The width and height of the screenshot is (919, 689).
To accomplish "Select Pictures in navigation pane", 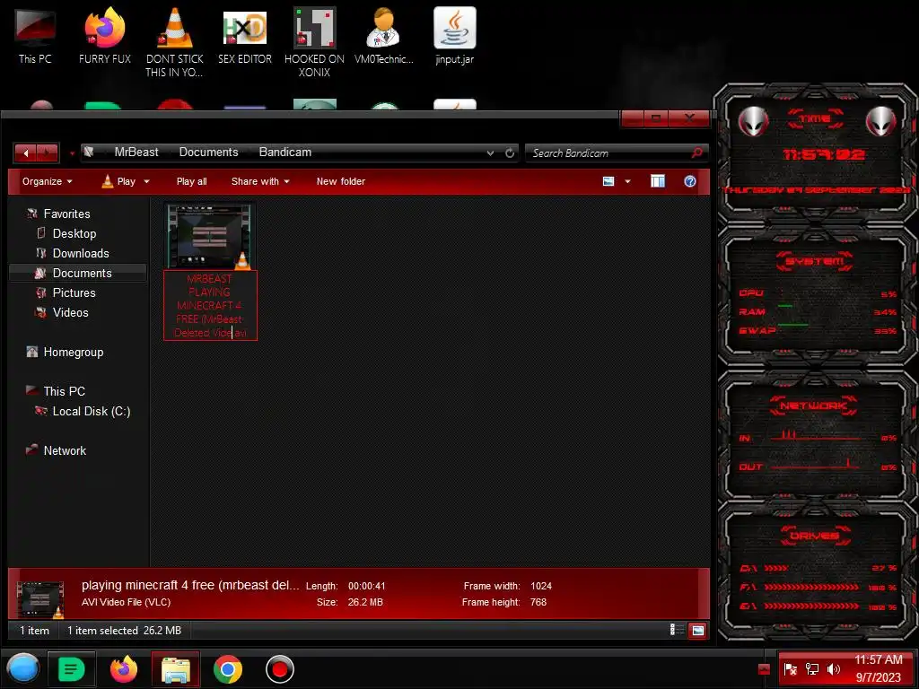I will [66, 293].
